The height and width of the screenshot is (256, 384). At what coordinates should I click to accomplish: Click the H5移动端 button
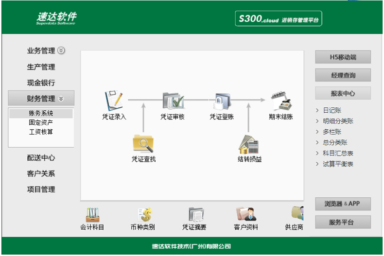point(343,57)
